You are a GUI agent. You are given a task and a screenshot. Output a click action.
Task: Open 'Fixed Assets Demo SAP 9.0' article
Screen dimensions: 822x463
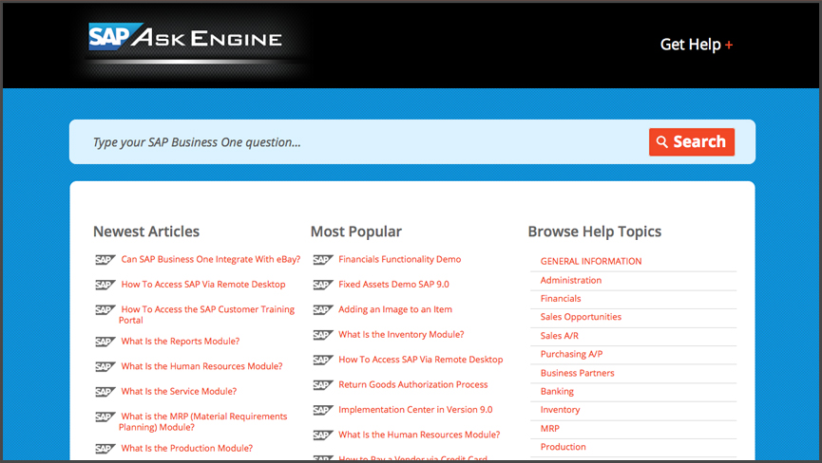click(x=393, y=284)
